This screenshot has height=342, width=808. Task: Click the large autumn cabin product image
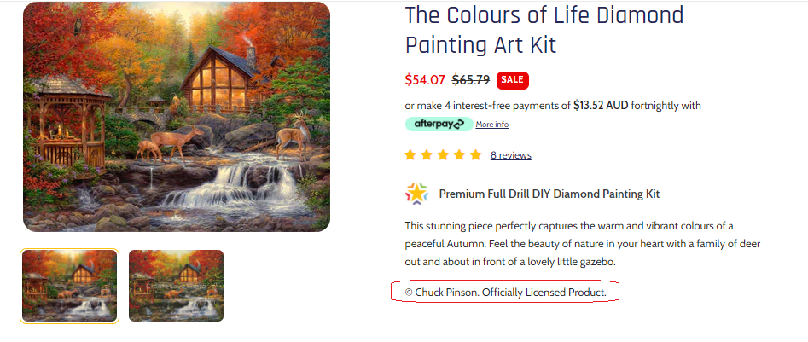click(177, 117)
